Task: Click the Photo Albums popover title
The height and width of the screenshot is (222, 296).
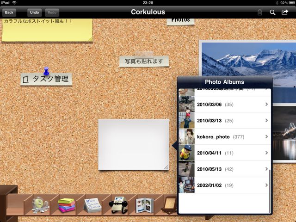Action: tap(224, 82)
